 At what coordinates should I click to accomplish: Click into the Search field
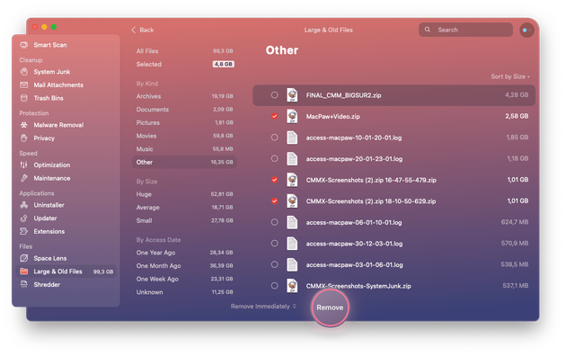pos(465,30)
